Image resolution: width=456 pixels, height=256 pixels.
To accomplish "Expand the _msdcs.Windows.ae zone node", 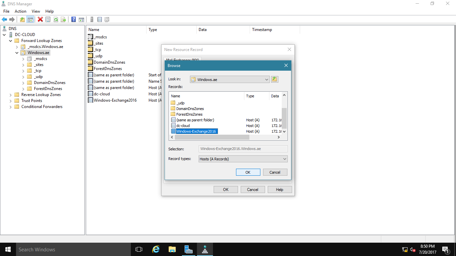I will coord(17,47).
